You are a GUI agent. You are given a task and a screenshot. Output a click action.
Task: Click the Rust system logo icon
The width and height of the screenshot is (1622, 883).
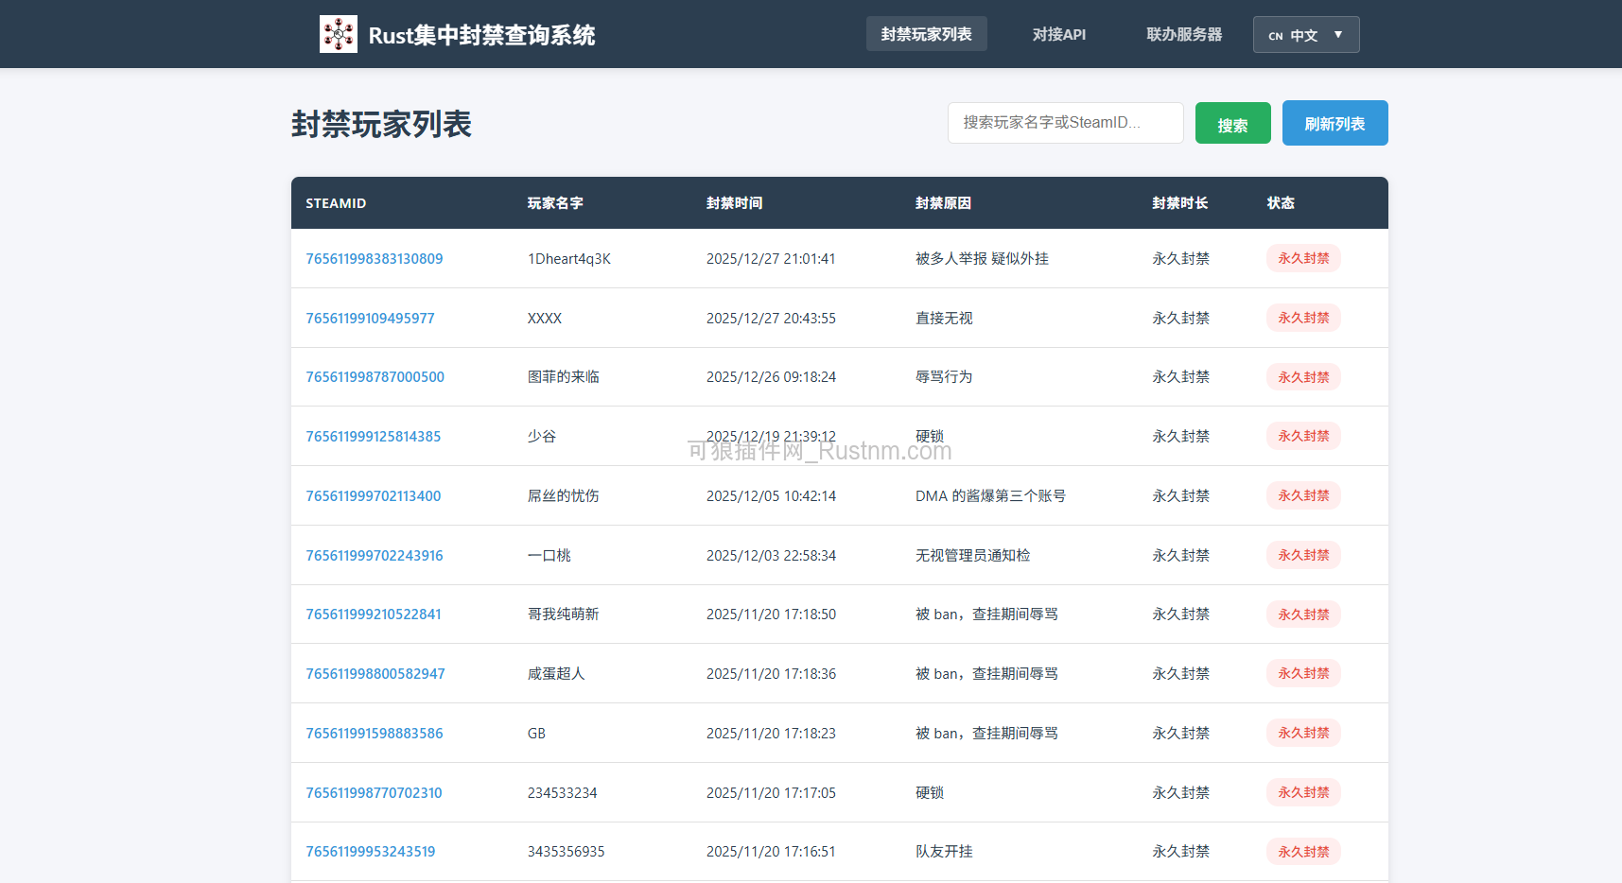(x=338, y=33)
